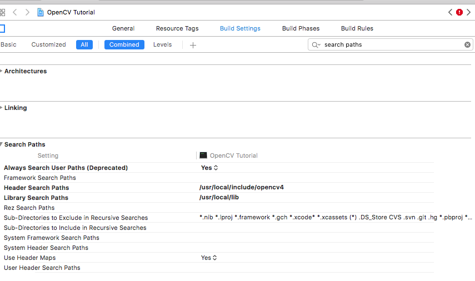Select the All settings filter
Image resolution: width=475 pixels, height=281 pixels.
click(84, 44)
